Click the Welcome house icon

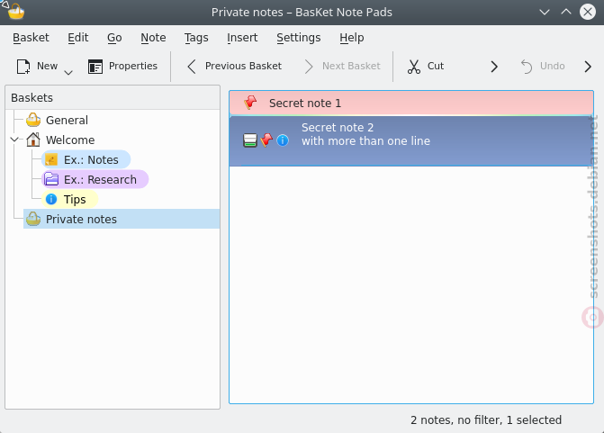33,140
